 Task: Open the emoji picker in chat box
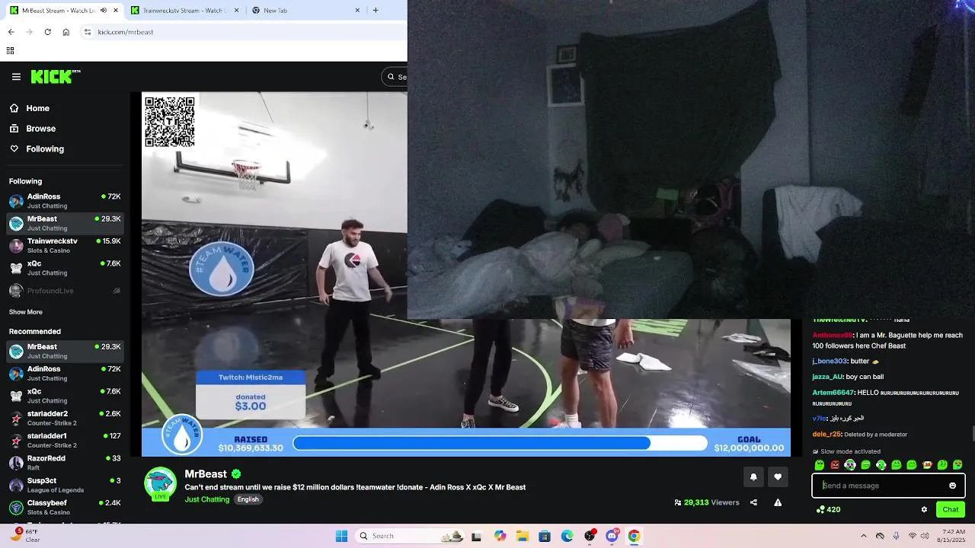[x=952, y=486]
